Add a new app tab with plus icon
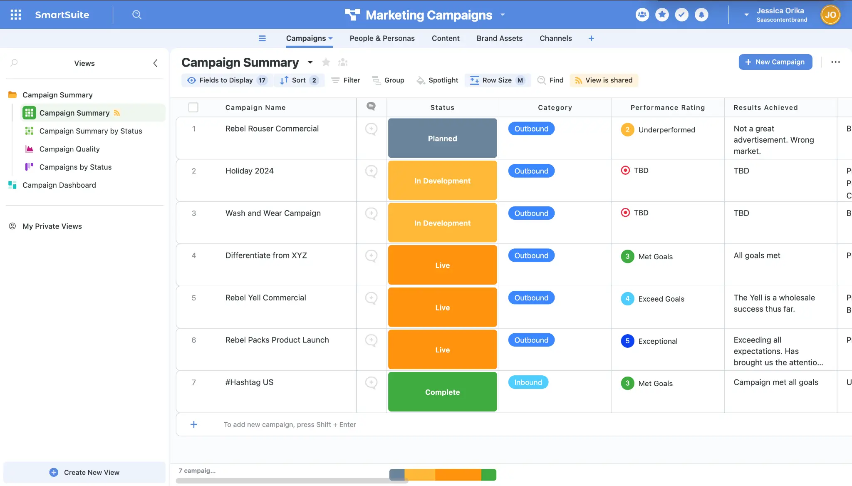 click(591, 38)
